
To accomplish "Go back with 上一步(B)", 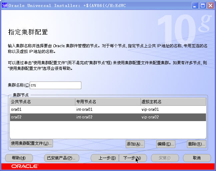I will pos(105,158).
